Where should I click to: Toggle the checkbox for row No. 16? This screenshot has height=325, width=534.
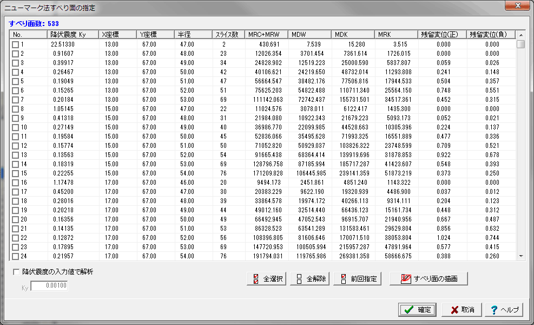point(15,183)
